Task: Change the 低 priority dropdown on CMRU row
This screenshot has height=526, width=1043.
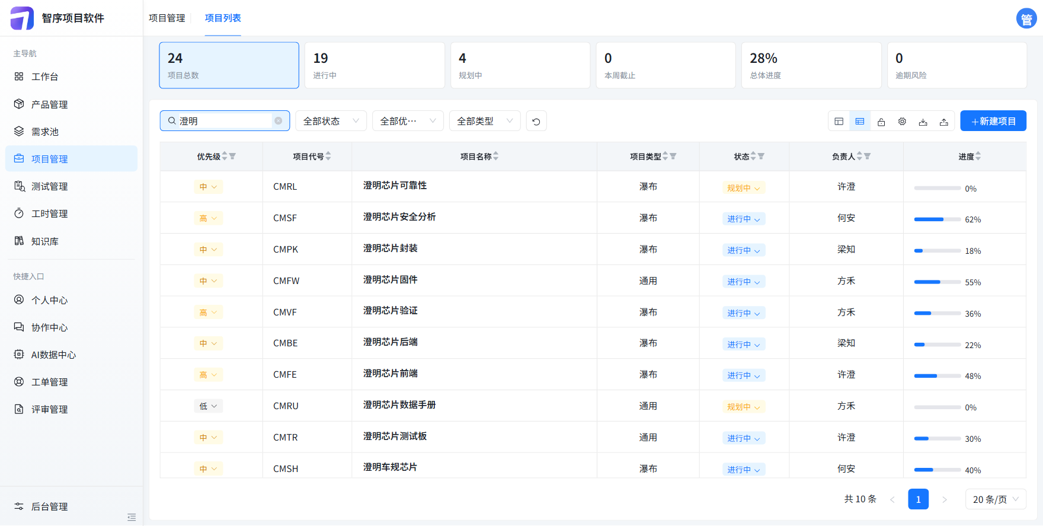Action: pos(209,406)
